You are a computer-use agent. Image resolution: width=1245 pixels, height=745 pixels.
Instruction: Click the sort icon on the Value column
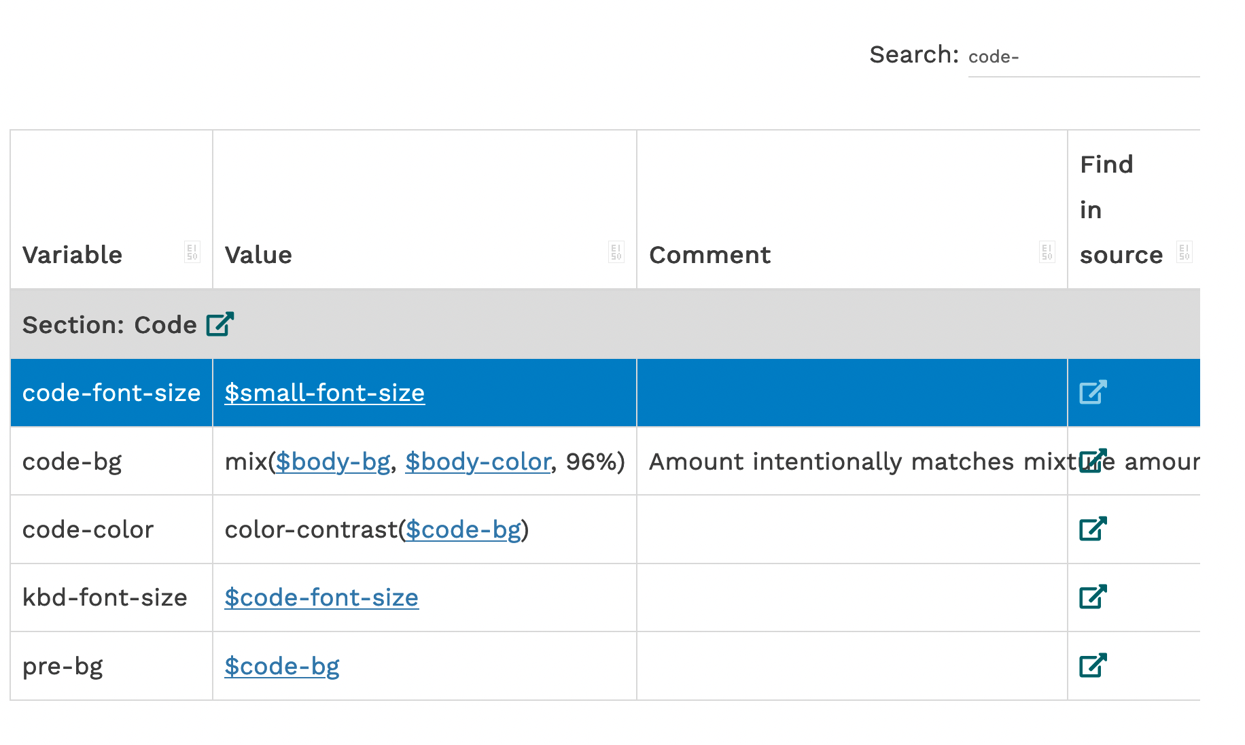[616, 252]
